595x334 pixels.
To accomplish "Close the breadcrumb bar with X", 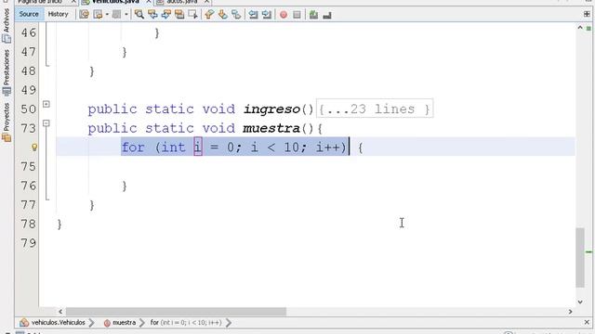I will [587, 322].
